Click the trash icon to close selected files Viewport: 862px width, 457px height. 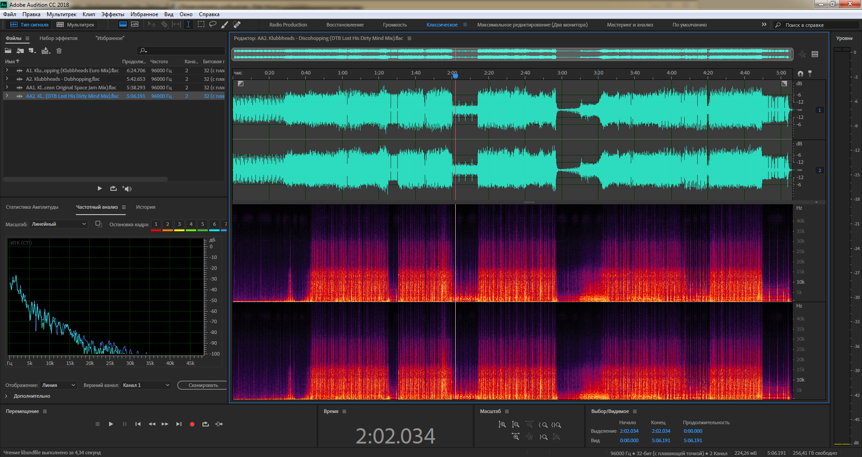[59, 51]
